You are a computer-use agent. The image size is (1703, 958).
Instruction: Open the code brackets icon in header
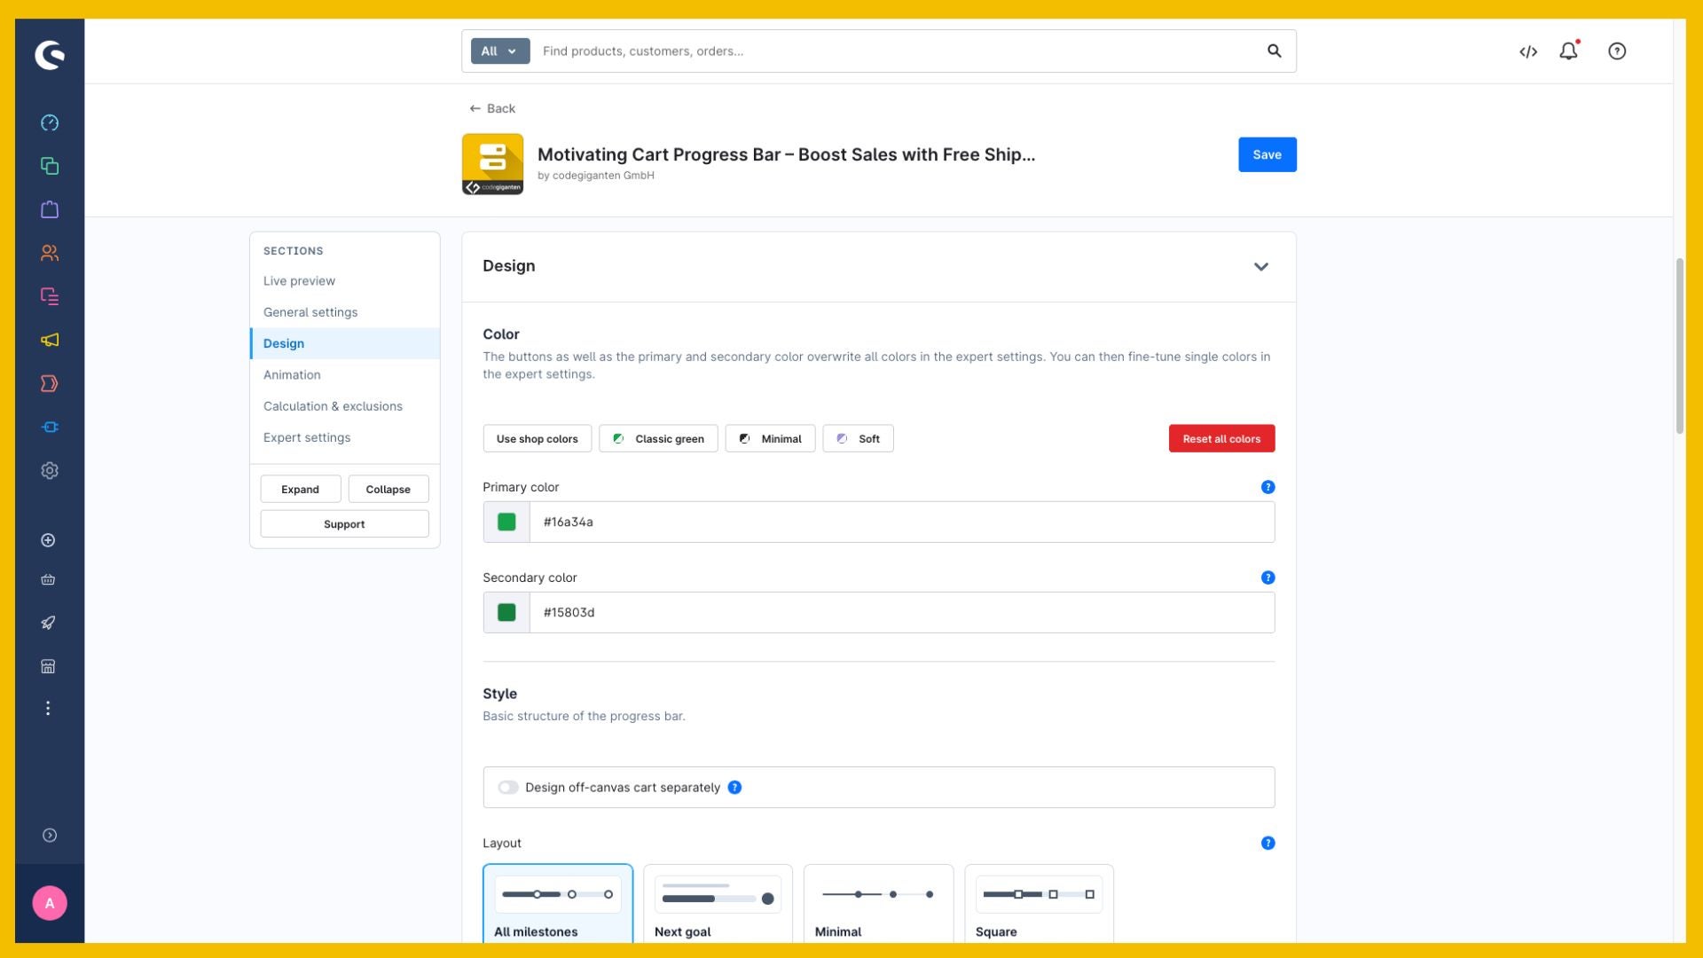(1527, 51)
